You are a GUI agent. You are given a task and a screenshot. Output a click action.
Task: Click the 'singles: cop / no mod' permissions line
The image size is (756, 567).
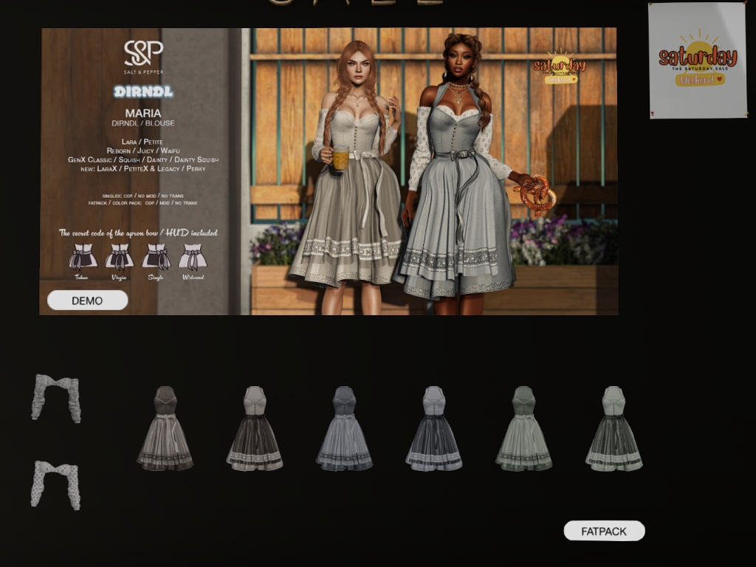(142, 196)
